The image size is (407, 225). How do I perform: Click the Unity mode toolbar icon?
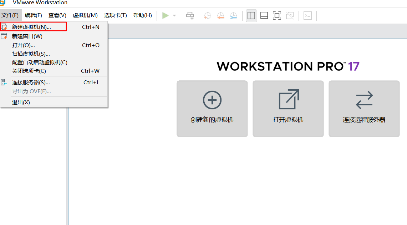tap(290, 16)
